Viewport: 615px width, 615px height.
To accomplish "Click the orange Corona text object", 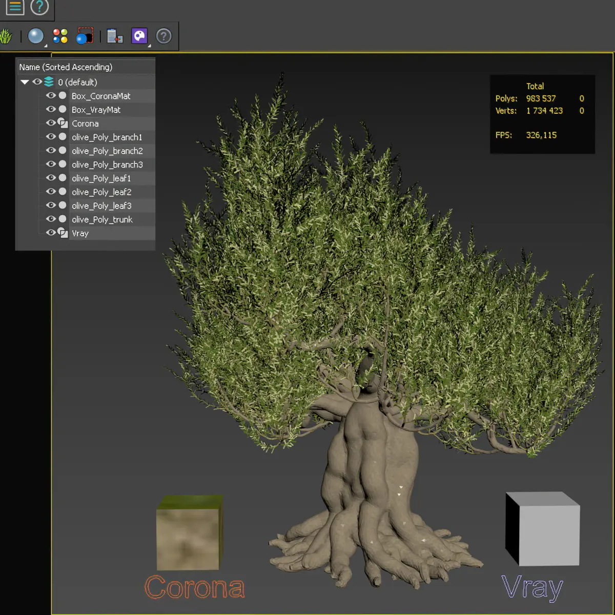I will (195, 587).
